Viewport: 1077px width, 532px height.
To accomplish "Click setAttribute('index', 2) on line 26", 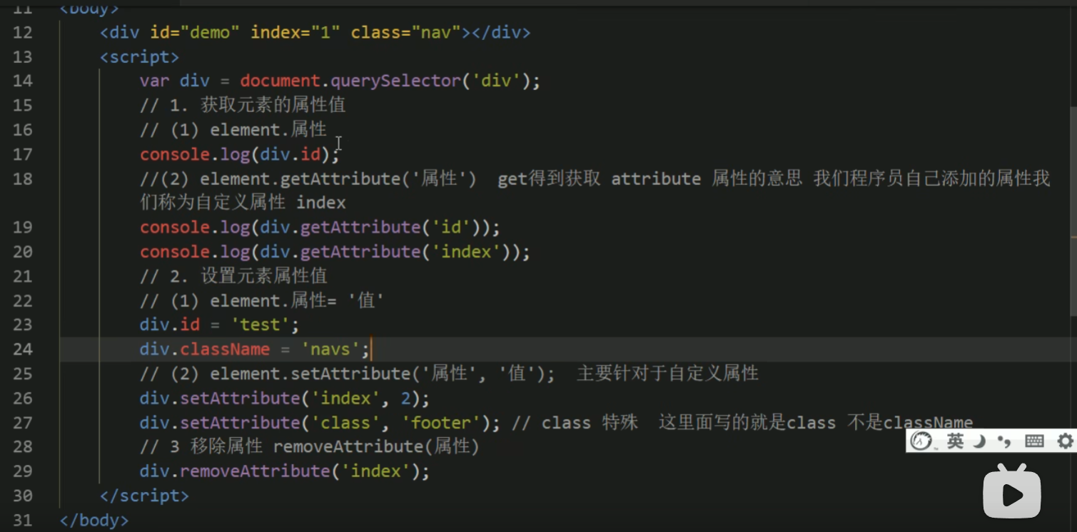I will click(x=300, y=398).
